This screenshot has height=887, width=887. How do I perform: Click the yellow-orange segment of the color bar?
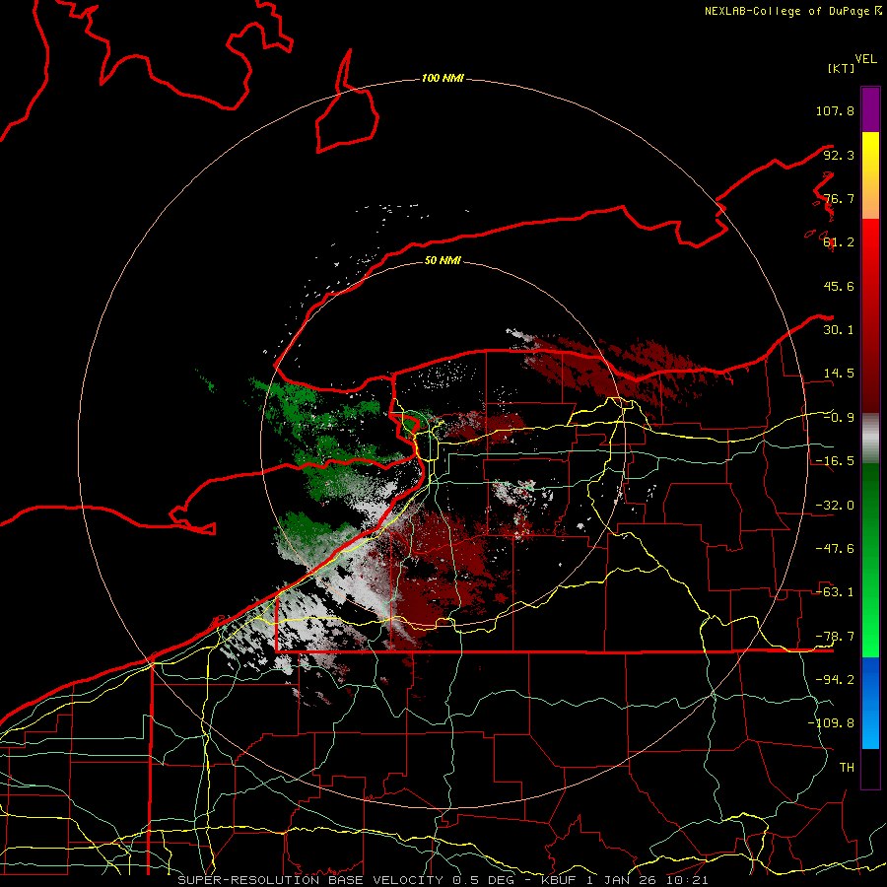(x=870, y=175)
